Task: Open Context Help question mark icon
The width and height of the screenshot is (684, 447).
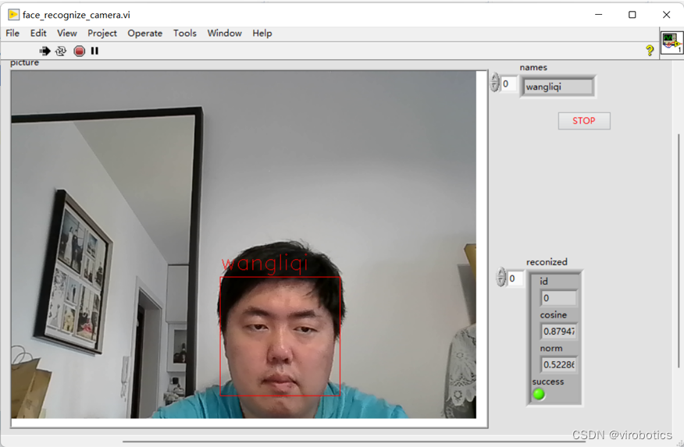Action: (649, 51)
